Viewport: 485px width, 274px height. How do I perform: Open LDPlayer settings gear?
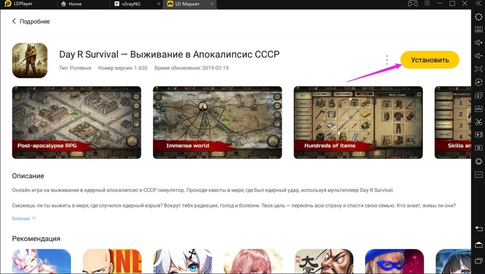point(479,17)
